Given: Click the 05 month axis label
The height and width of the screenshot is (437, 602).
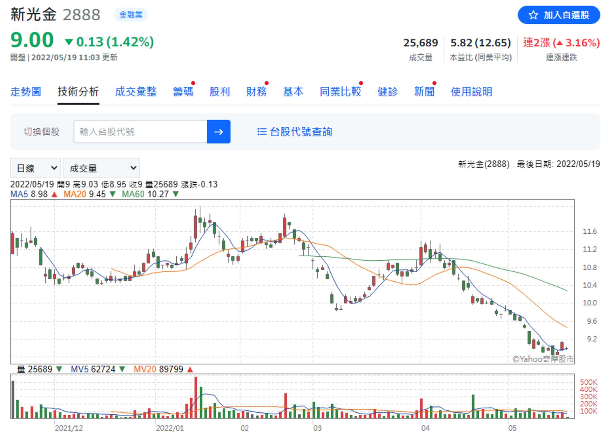Looking at the screenshot, I should coord(512,428).
